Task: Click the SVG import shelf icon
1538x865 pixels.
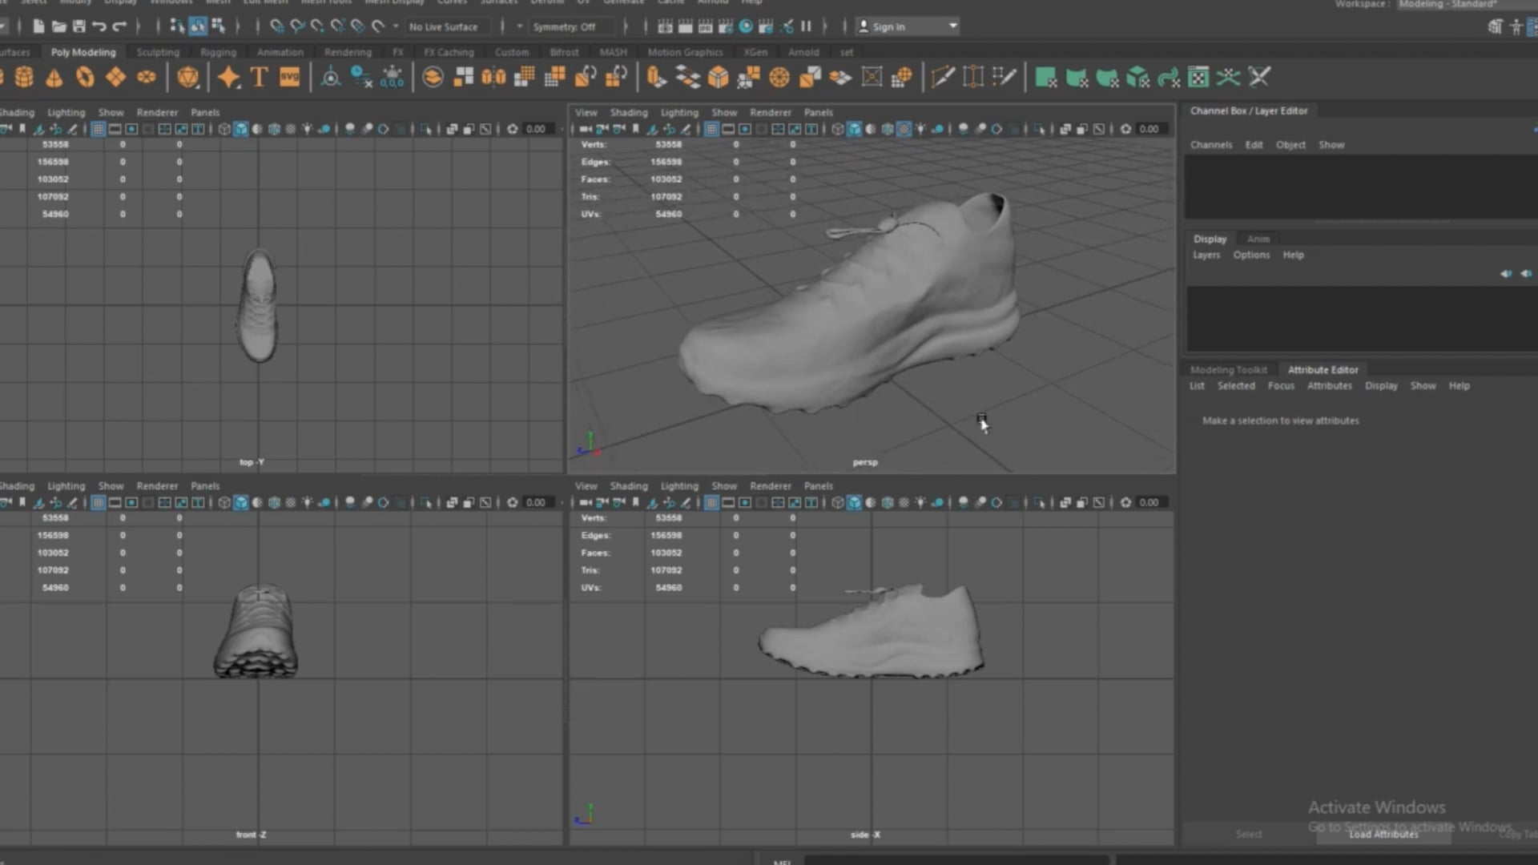Action: coord(289,78)
